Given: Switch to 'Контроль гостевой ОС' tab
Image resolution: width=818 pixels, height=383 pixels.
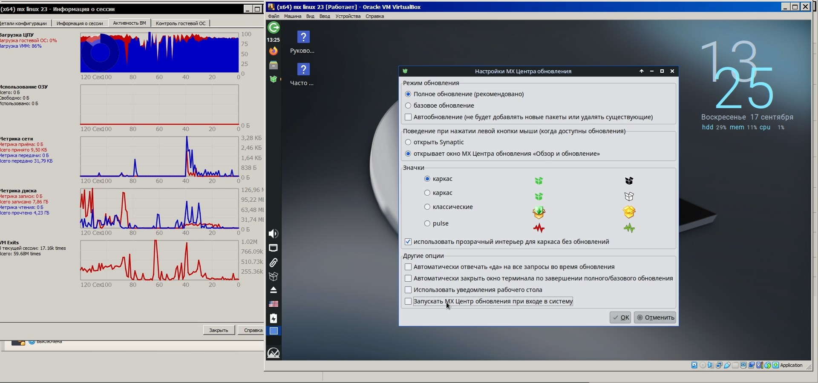Looking at the screenshot, I should tap(180, 23).
